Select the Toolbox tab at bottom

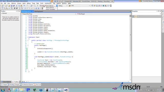[x=15, y=82]
